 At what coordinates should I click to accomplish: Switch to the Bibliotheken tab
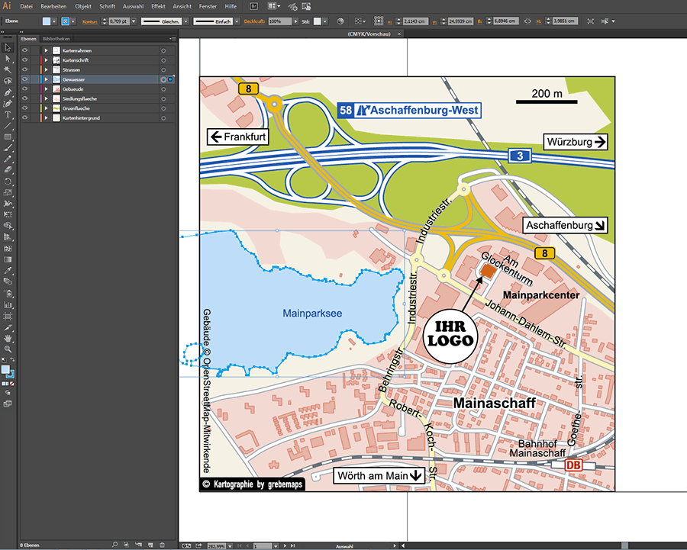tap(56, 37)
